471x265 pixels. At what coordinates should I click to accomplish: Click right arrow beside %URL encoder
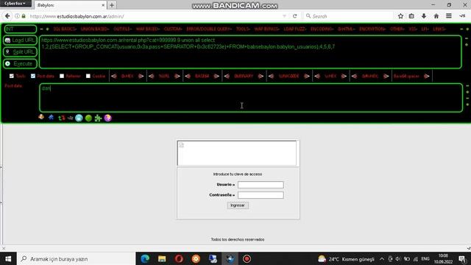pyautogui.click(x=177, y=77)
